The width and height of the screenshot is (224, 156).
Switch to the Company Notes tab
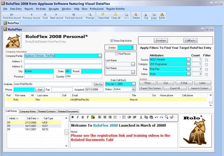(x=28, y=111)
